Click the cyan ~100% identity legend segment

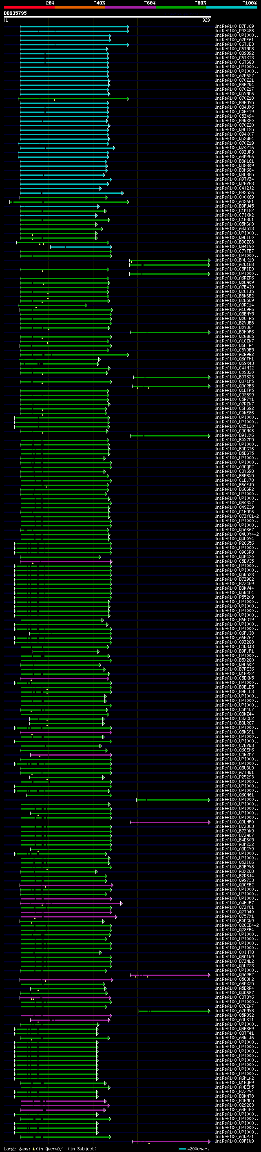coord(232,7)
